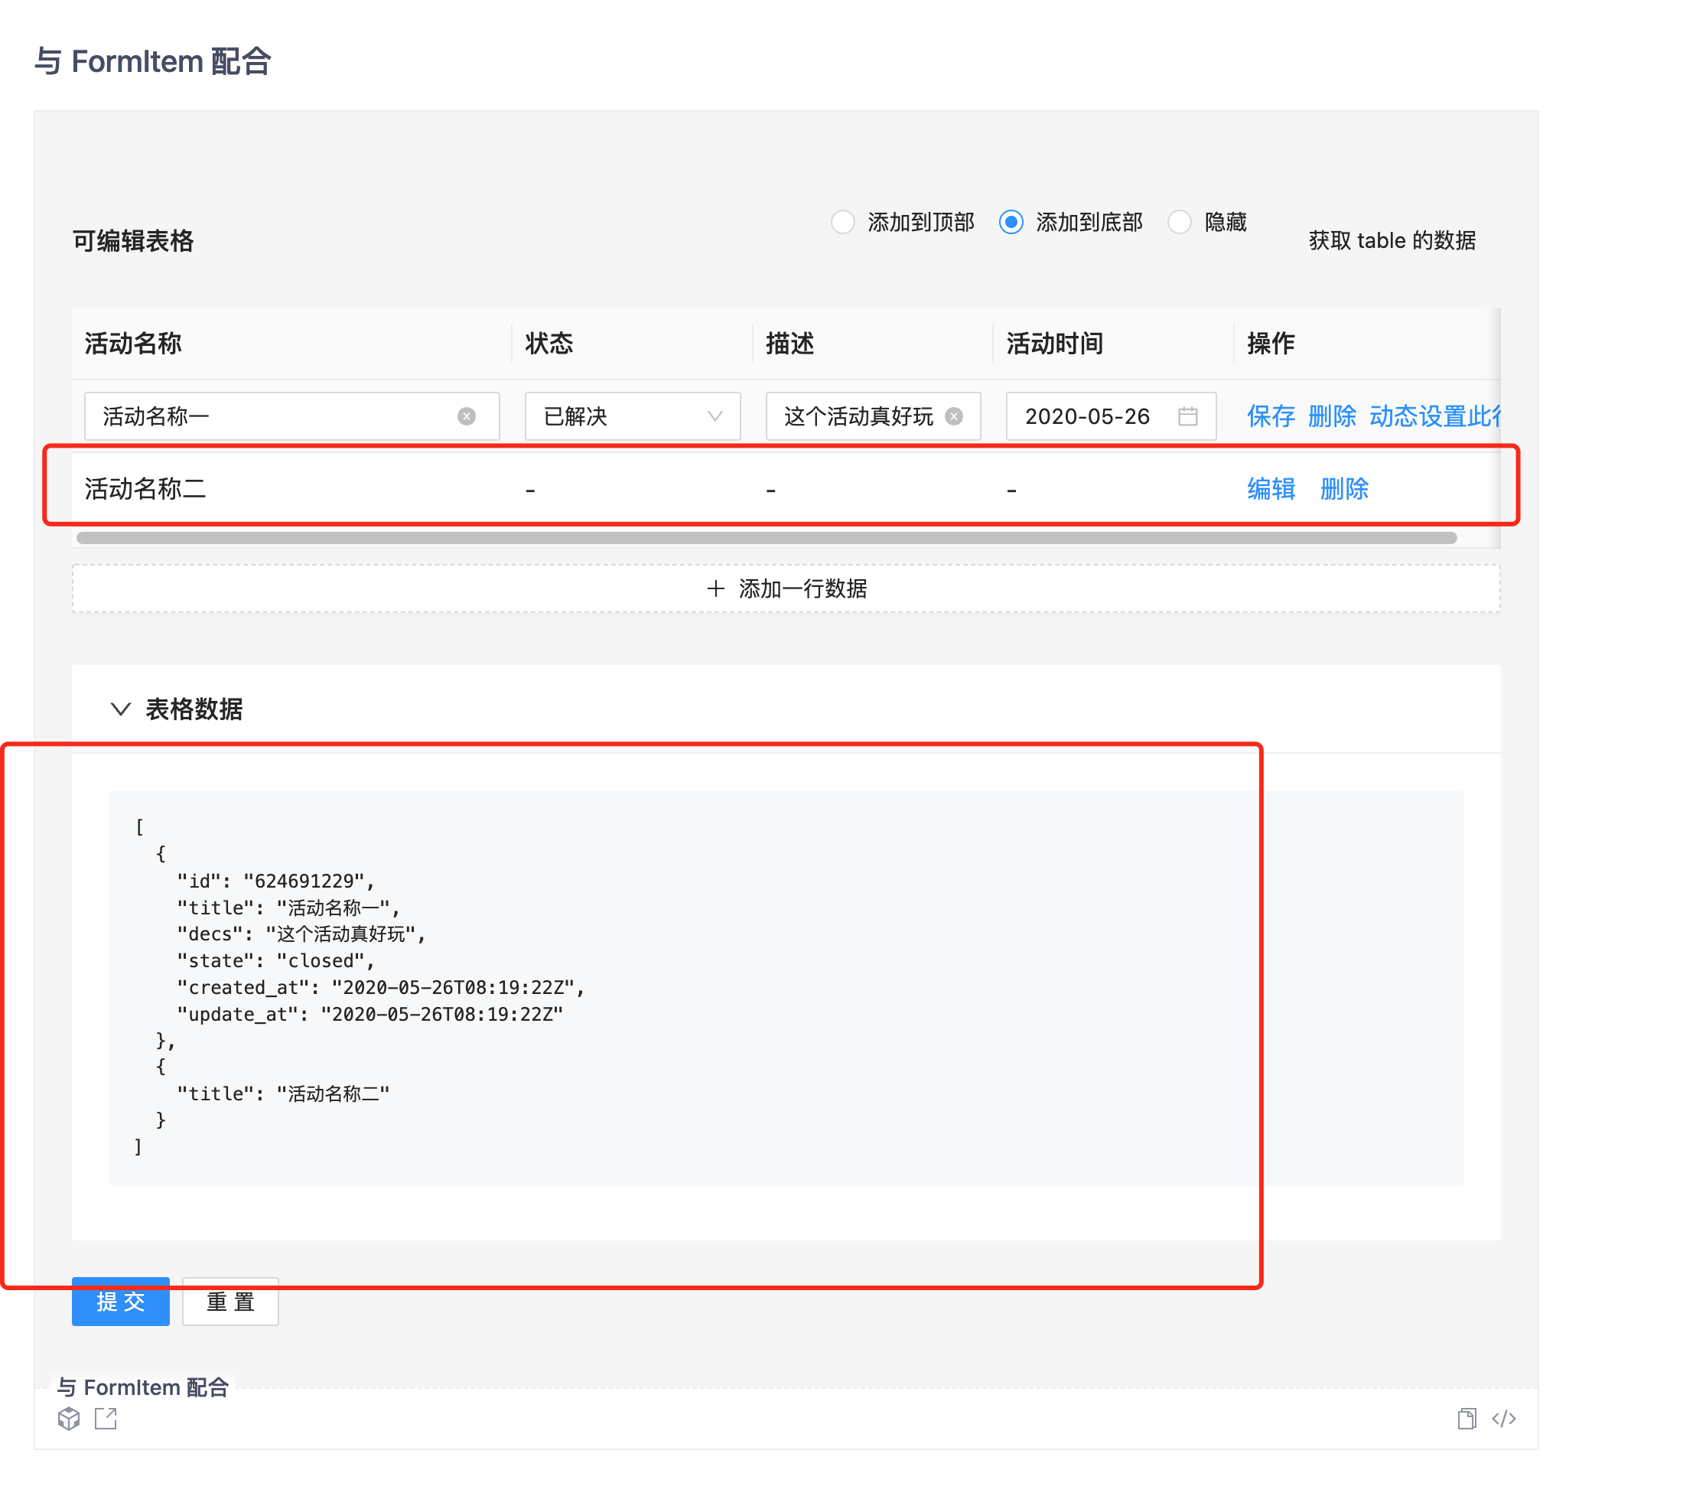This screenshot has height=1486, width=1683.
Task: Click 保存 link in first row
Action: click(x=1271, y=417)
